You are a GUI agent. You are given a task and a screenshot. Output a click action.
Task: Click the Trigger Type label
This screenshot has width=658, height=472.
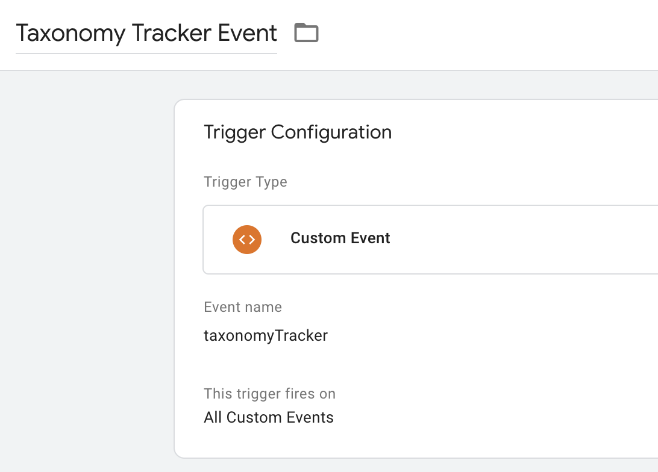pos(245,182)
